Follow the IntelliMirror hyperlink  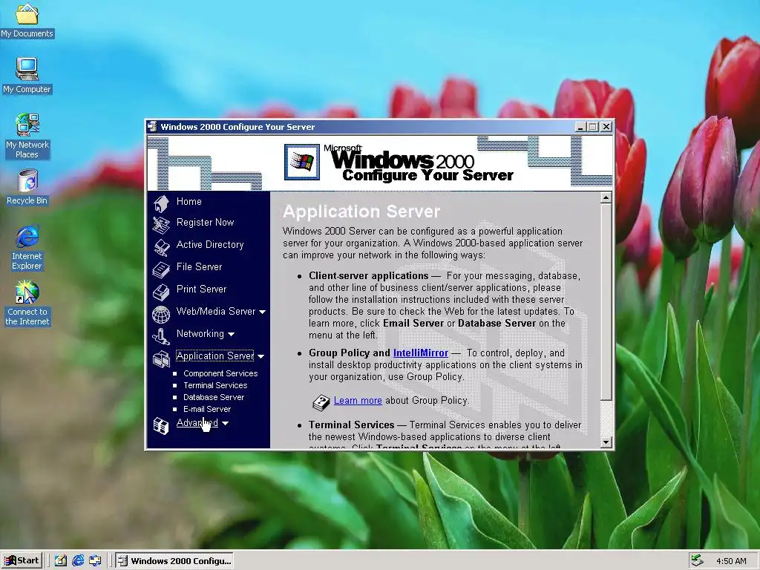point(421,353)
